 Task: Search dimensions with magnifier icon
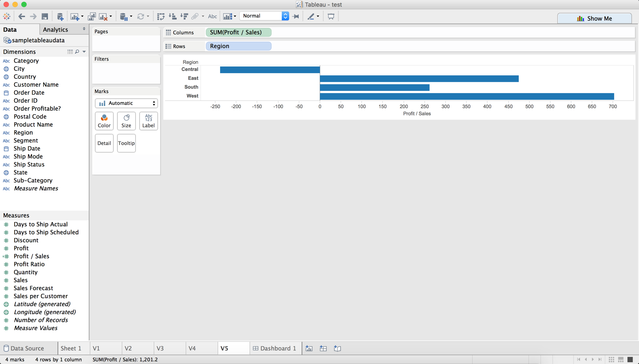click(77, 52)
